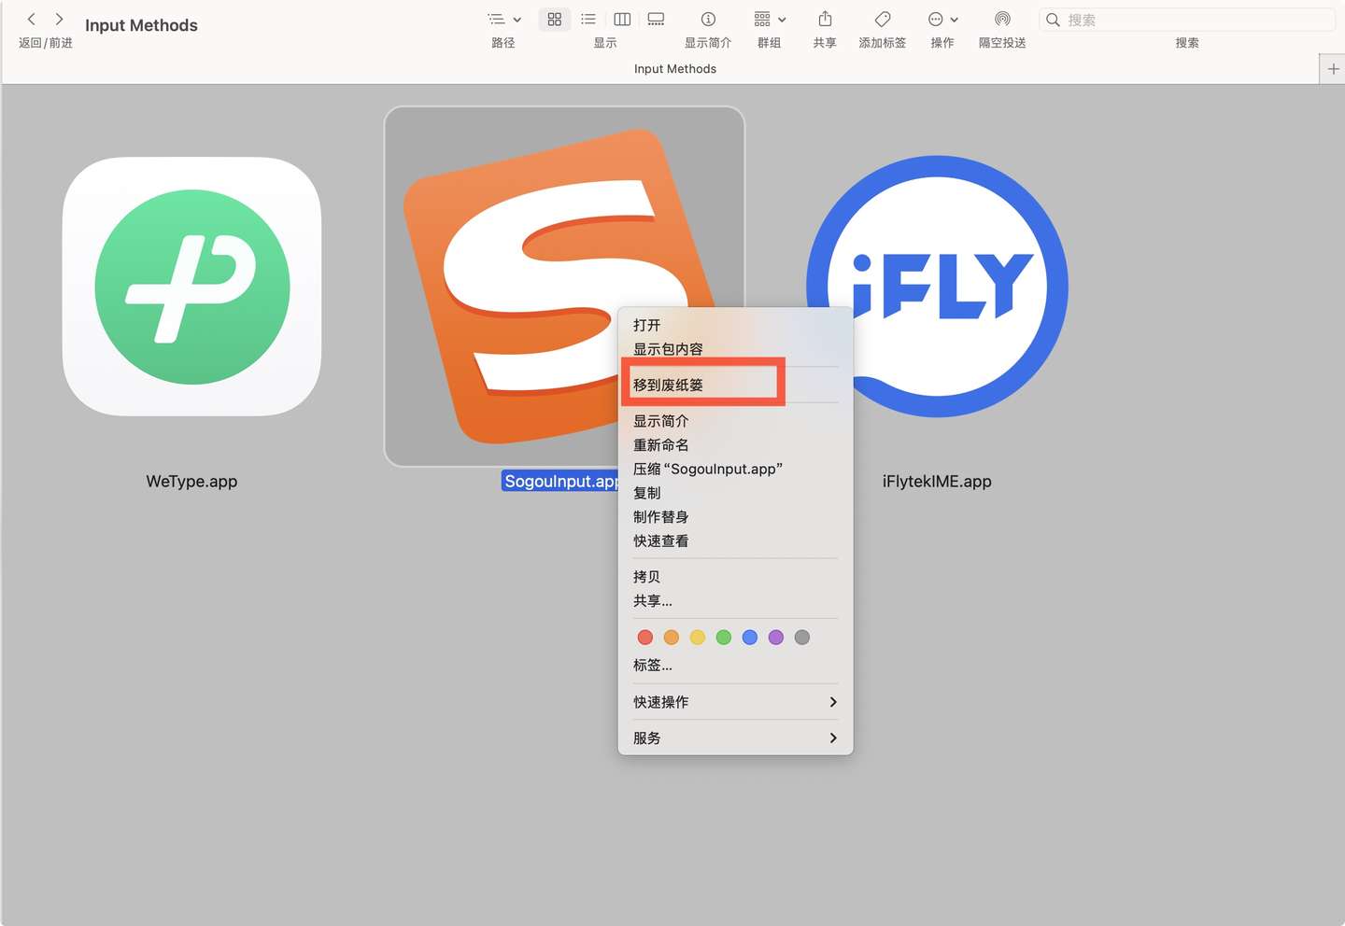
Task: Apply the yellow tag color
Action: pyautogui.click(x=698, y=638)
